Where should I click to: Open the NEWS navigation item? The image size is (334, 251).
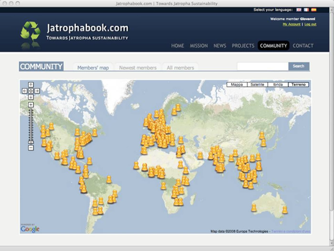[220, 46]
